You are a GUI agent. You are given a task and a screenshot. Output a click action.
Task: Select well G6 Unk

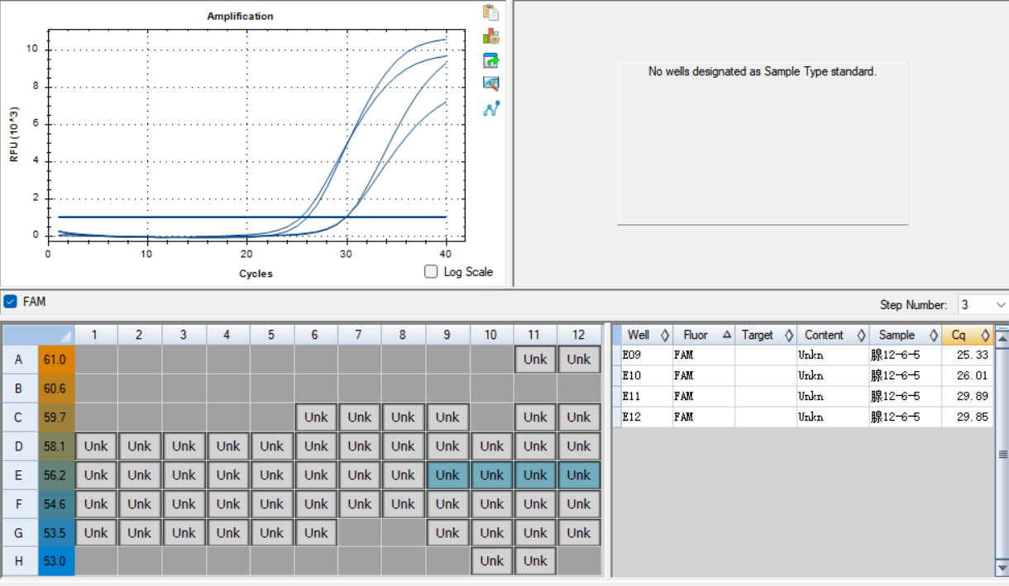(316, 533)
